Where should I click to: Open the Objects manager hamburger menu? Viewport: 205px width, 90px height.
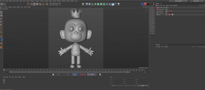[157, 5]
